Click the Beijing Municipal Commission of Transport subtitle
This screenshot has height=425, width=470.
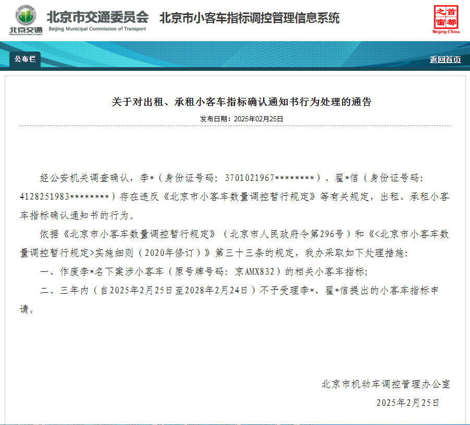tap(97, 29)
